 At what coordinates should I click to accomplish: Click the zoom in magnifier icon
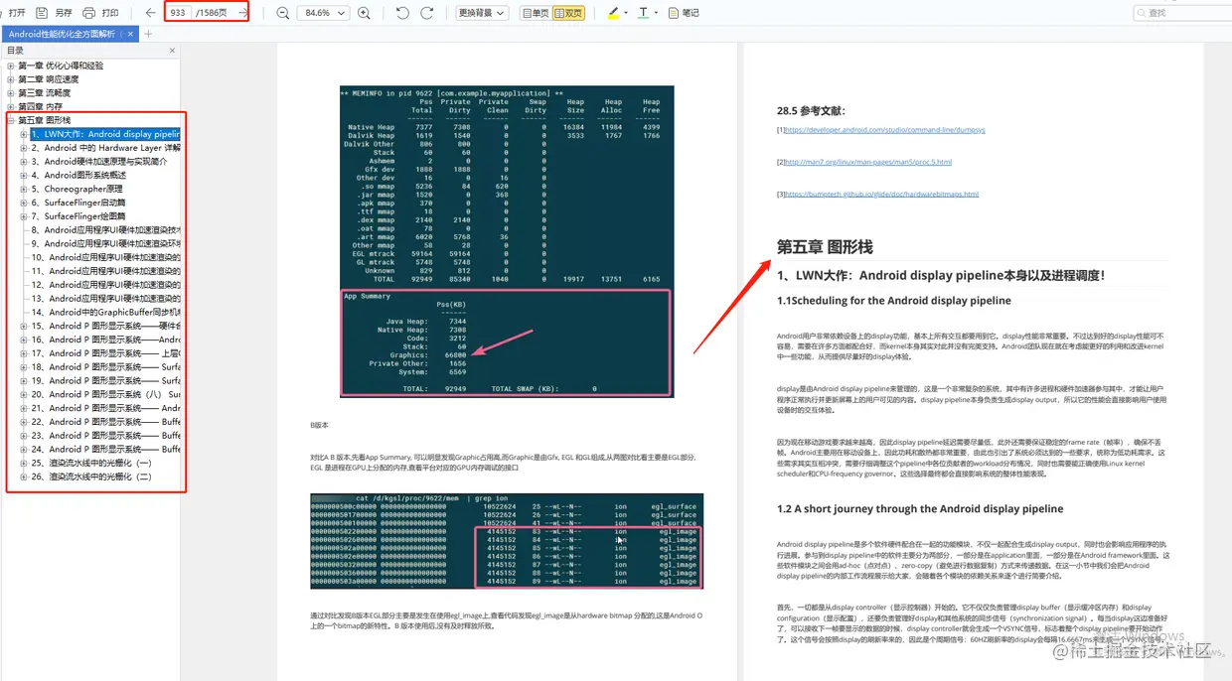click(364, 13)
